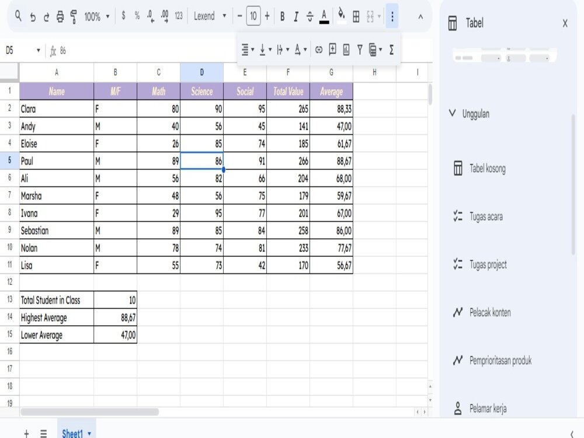The width and height of the screenshot is (584, 438).
Task: Toggle the more toolbar options button
Action: pos(392,16)
